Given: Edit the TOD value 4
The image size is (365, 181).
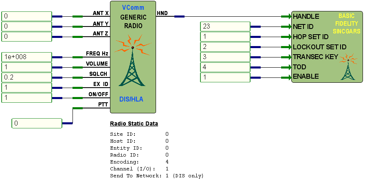Looking at the screenshot, I should pos(225,67).
